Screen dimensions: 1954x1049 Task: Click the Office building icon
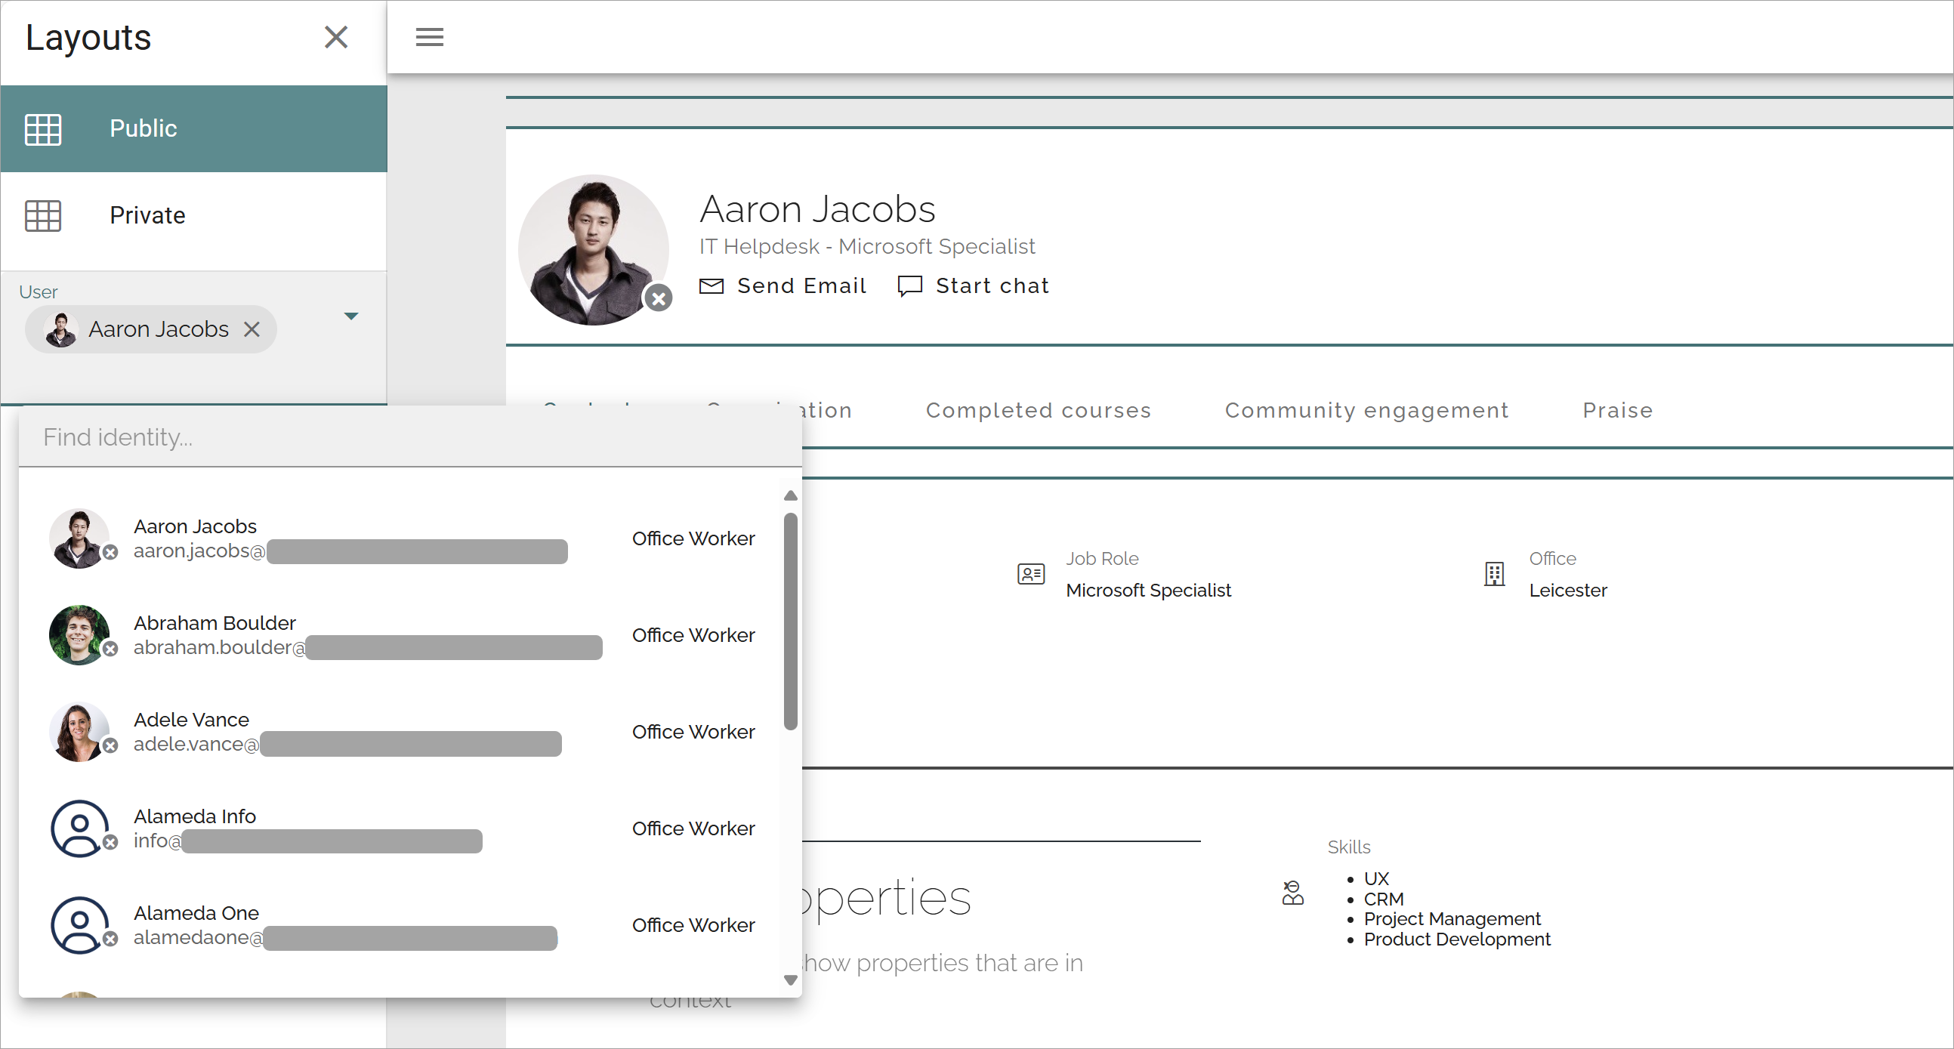[1494, 574]
